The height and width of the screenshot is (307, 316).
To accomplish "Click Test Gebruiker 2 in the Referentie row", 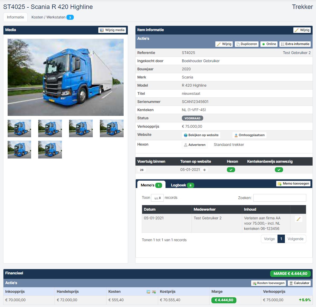I will [x=297, y=53].
